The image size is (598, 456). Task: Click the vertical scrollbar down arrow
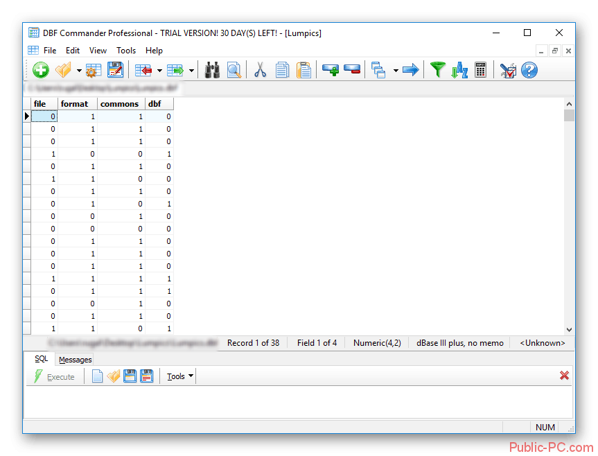[x=569, y=330]
